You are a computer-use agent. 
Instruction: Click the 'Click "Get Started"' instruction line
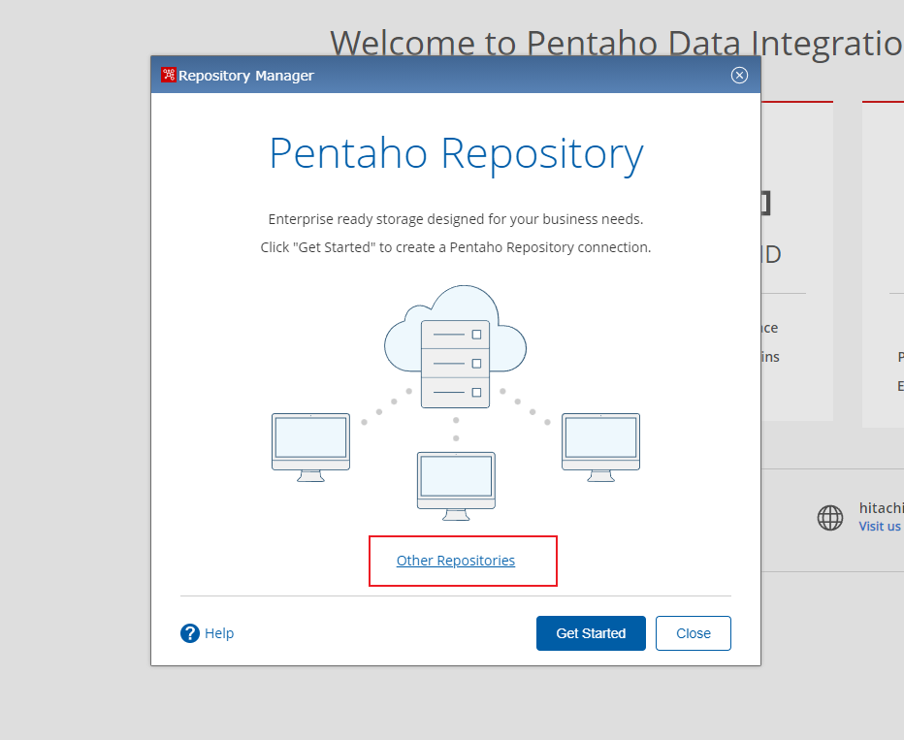tap(456, 247)
